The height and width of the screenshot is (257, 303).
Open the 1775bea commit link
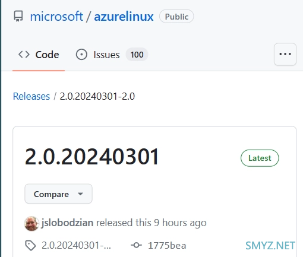click(167, 246)
